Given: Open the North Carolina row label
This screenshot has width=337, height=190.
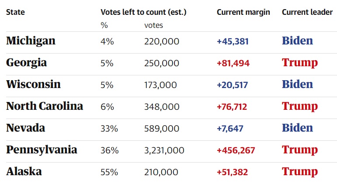Looking at the screenshot, I should [x=44, y=106].
